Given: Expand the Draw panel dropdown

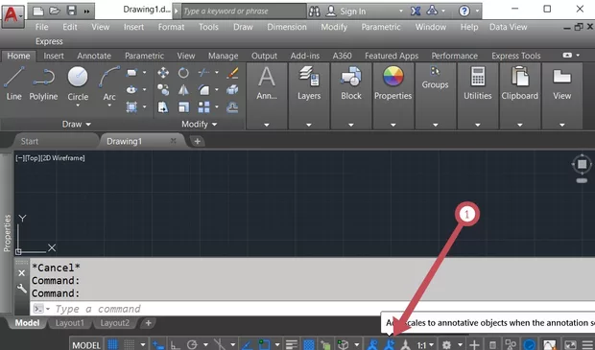Looking at the screenshot, I should point(77,124).
